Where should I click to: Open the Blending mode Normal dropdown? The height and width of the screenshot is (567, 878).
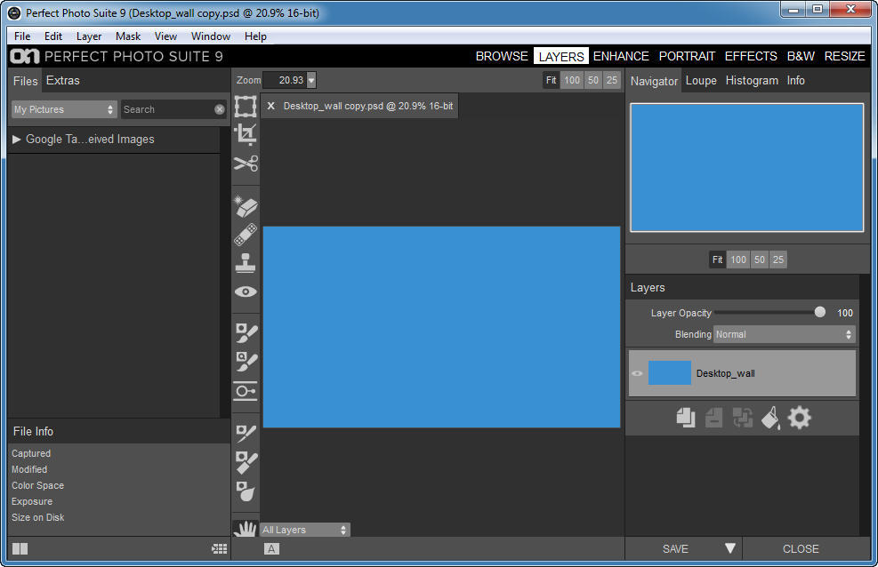[x=784, y=335]
